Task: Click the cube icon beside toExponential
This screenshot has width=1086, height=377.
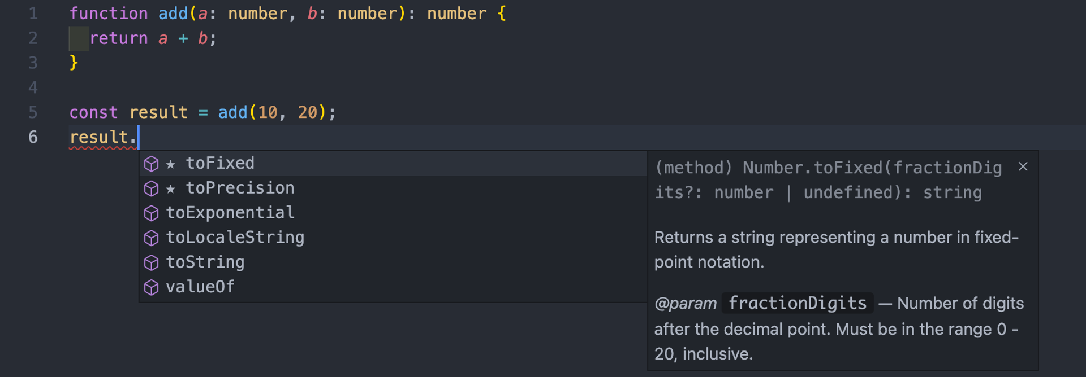Action: tap(151, 213)
